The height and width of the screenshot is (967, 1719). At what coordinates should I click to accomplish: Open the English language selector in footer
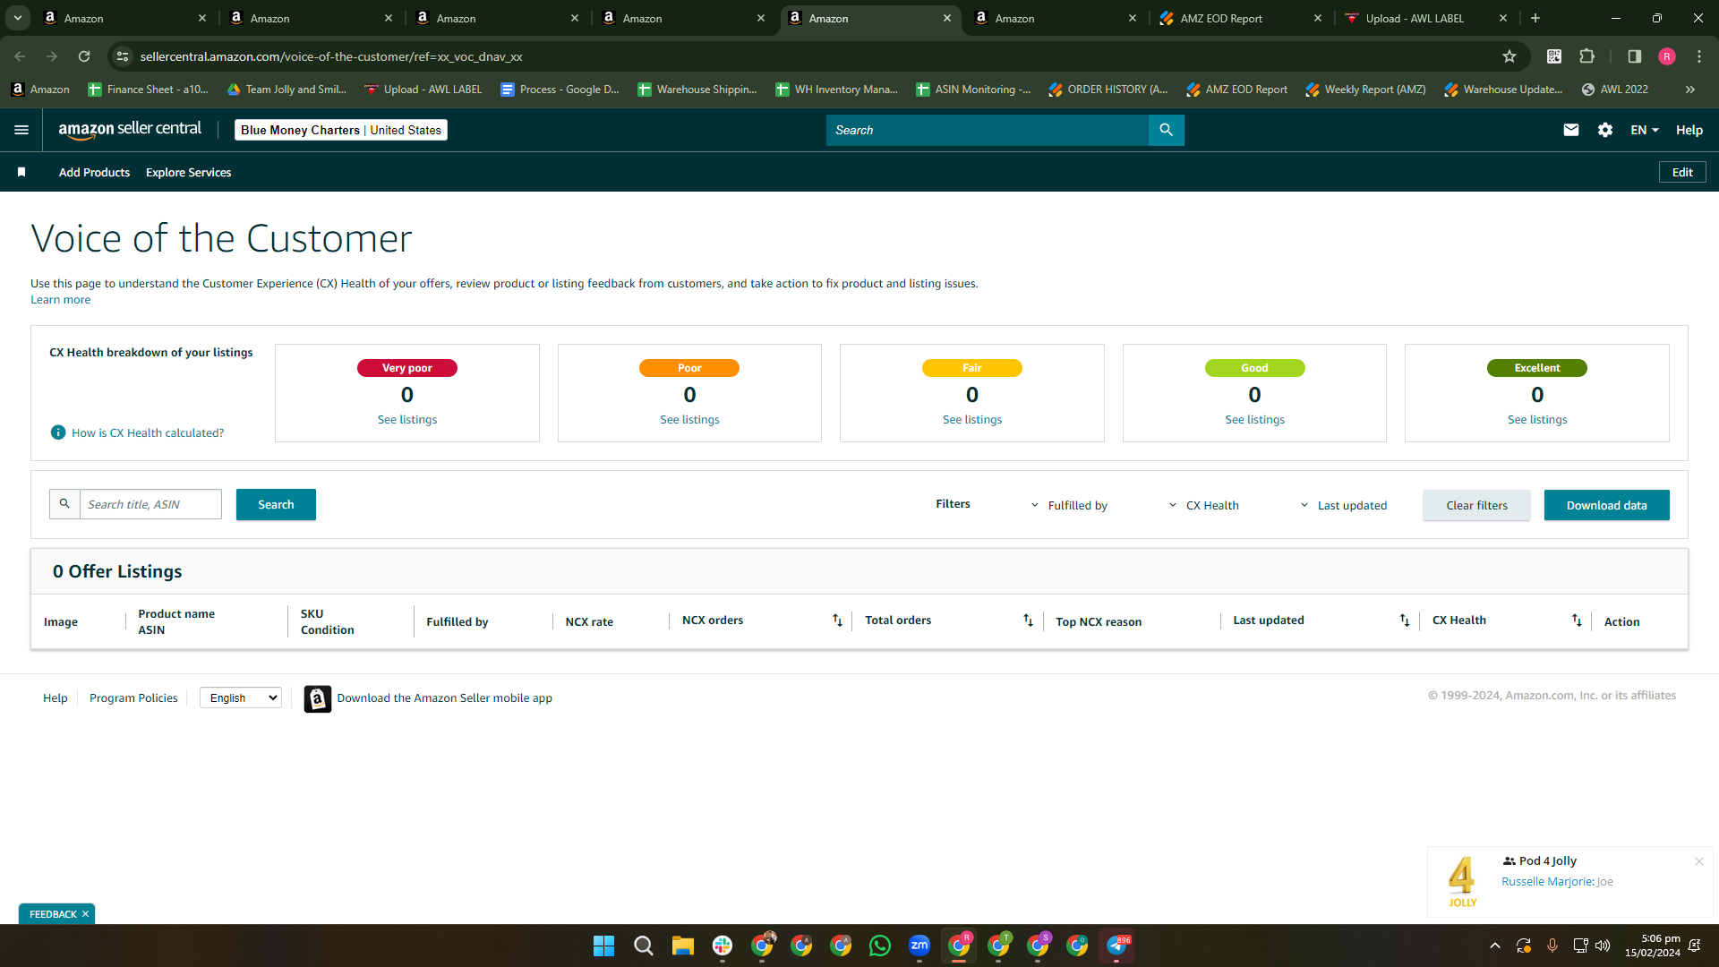coord(241,698)
